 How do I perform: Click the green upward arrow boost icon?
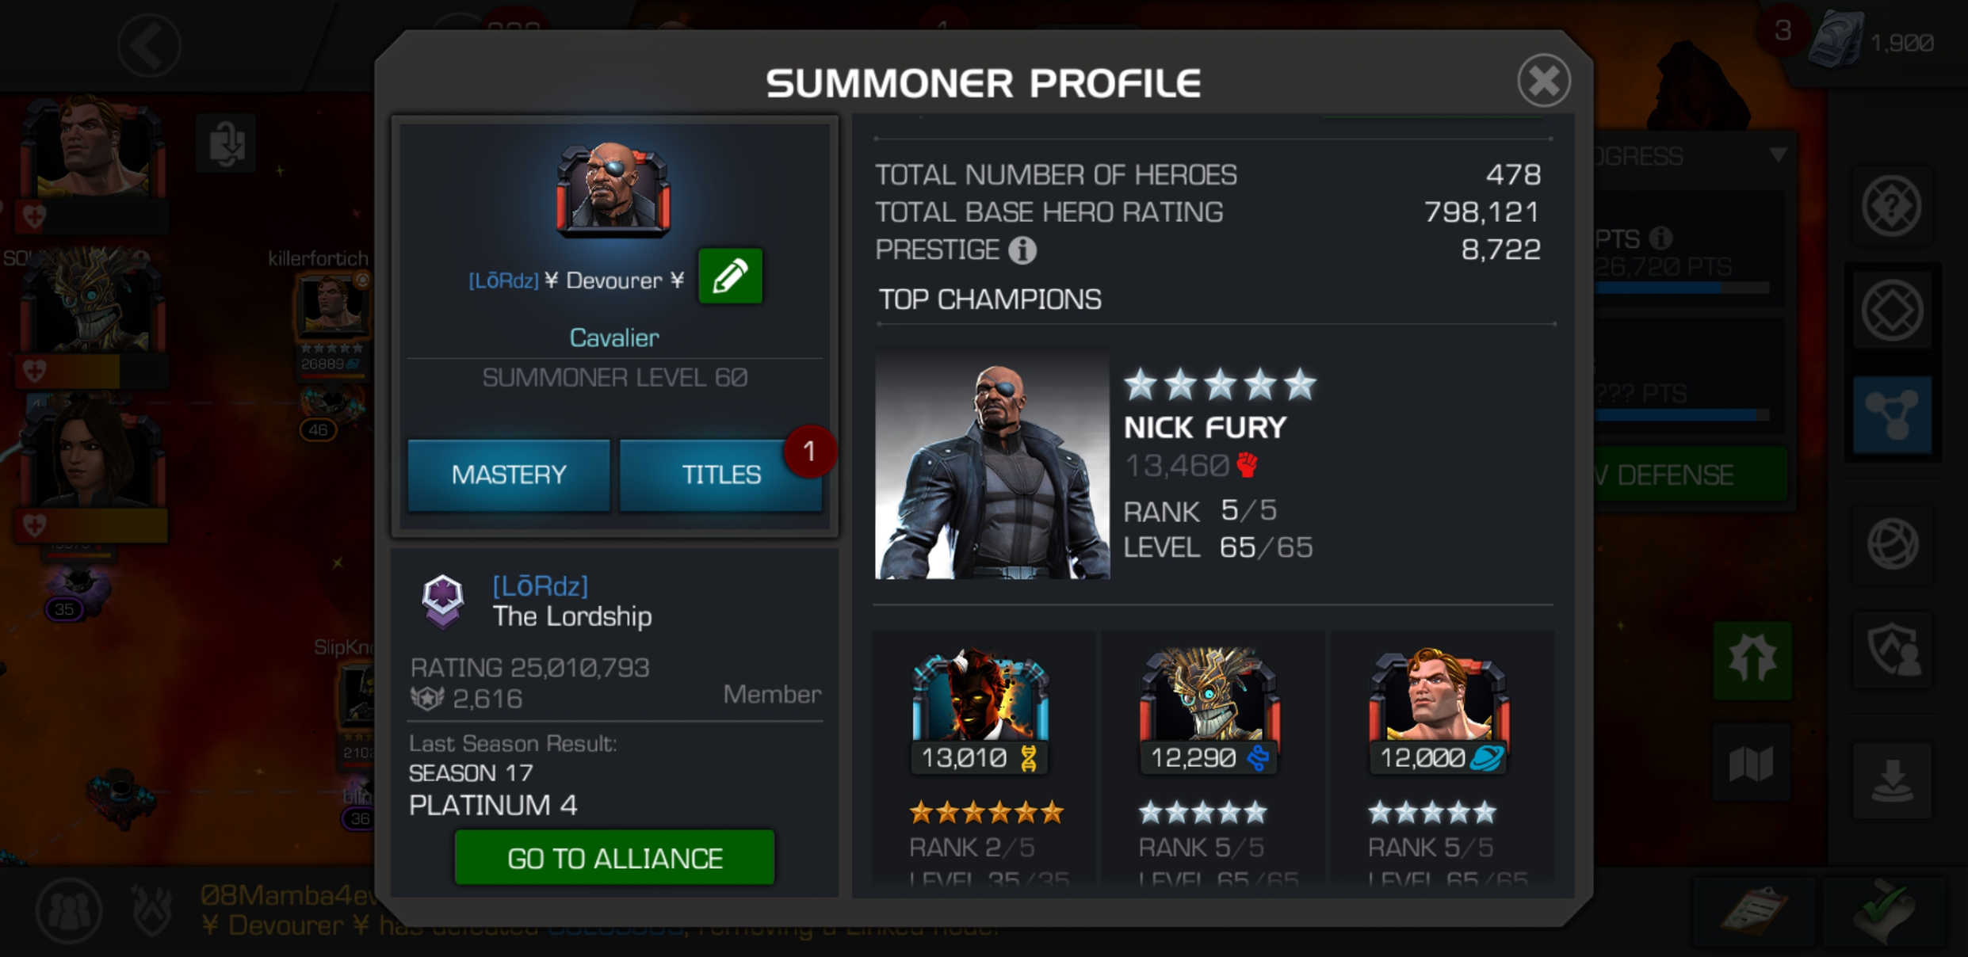1752,660
